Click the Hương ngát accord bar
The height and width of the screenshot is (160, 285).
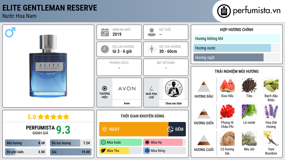pos(237,57)
